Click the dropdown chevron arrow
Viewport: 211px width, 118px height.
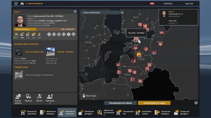[x=122, y=13]
